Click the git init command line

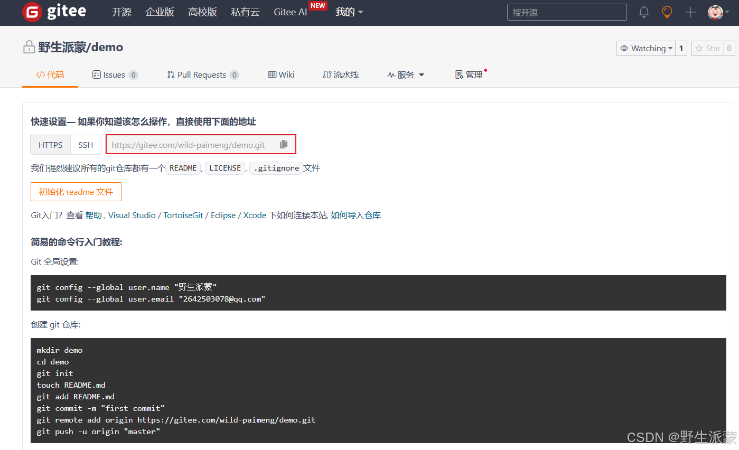[55, 373]
